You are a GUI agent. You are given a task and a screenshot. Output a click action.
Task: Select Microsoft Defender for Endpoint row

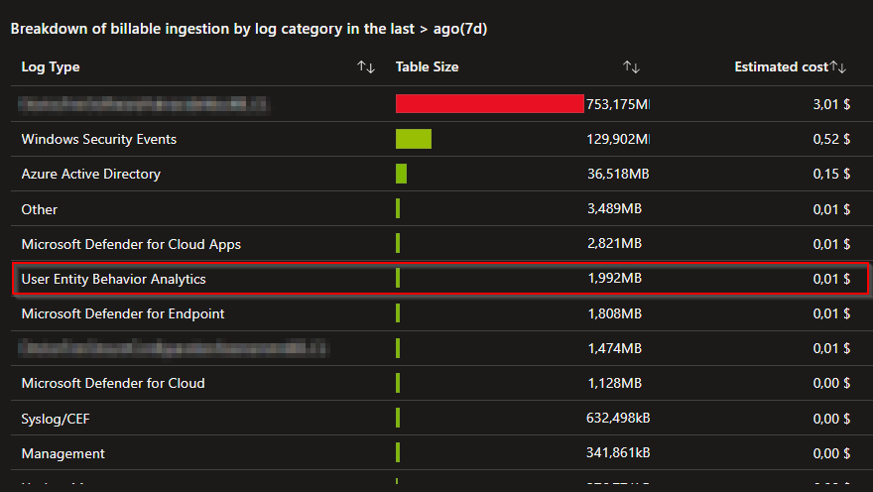tap(441, 313)
